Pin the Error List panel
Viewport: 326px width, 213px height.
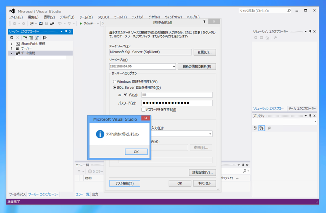[243, 165]
